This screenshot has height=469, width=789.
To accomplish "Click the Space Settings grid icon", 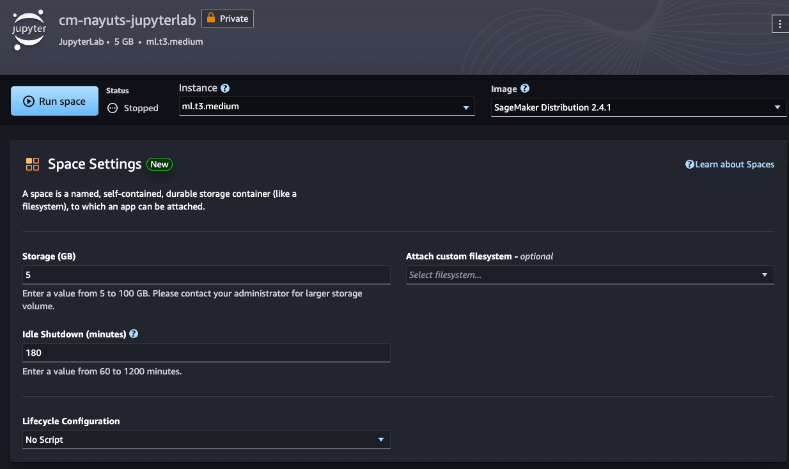I will tap(33, 164).
